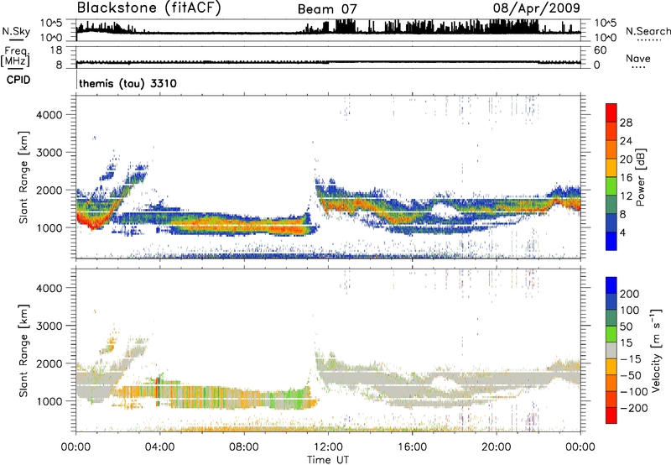The image size is (671, 465).
Task: Click the 'N.Sky' legend label
Action: tap(16, 31)
